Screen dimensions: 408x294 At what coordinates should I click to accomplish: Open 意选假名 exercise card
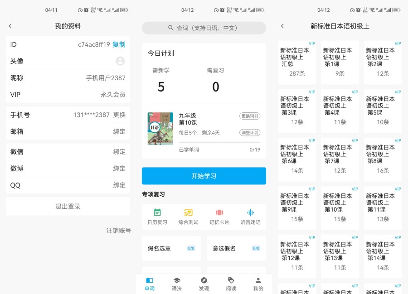click(x=236, y=248)
